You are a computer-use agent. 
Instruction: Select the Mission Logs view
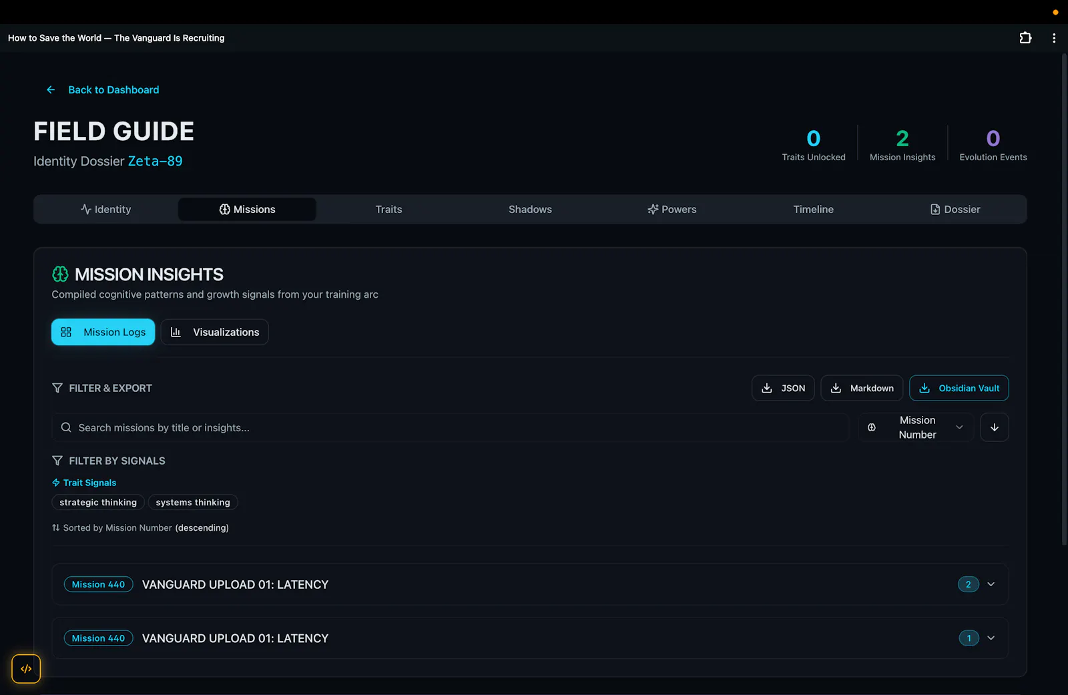103,332
